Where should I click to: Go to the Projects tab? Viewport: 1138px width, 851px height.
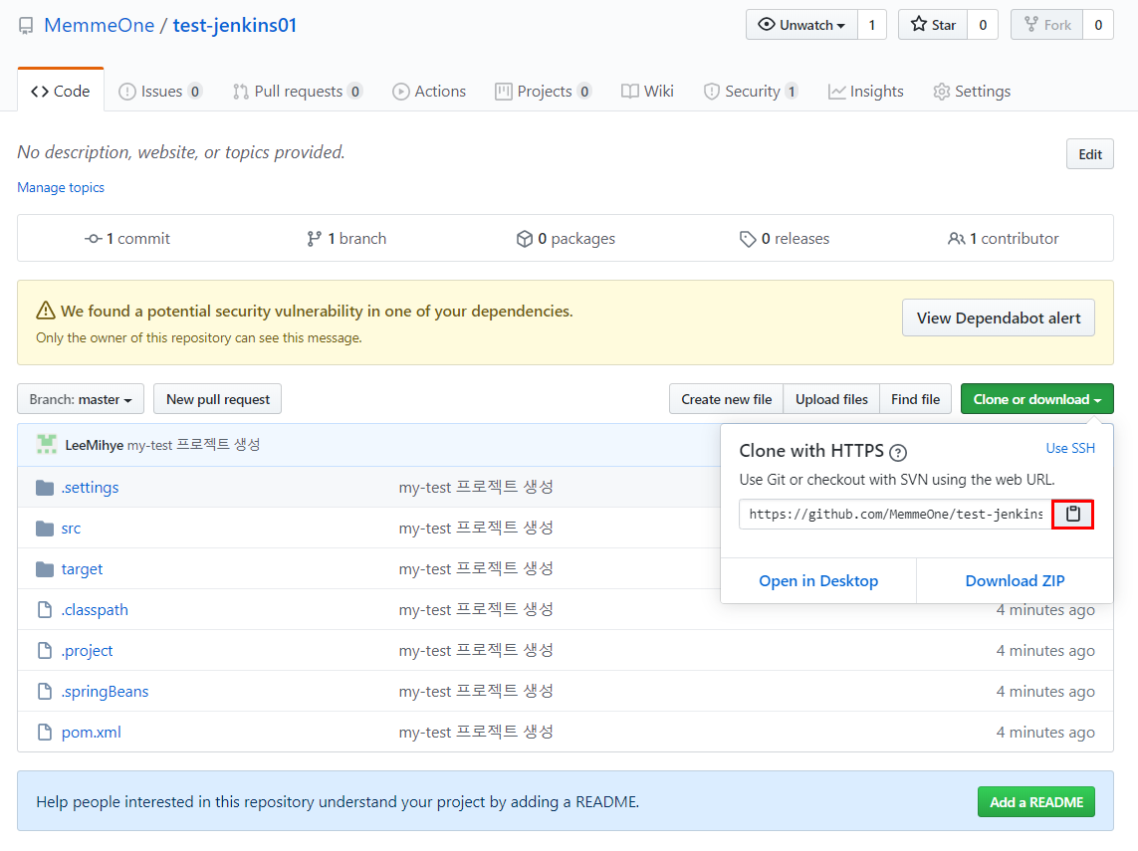544,92
